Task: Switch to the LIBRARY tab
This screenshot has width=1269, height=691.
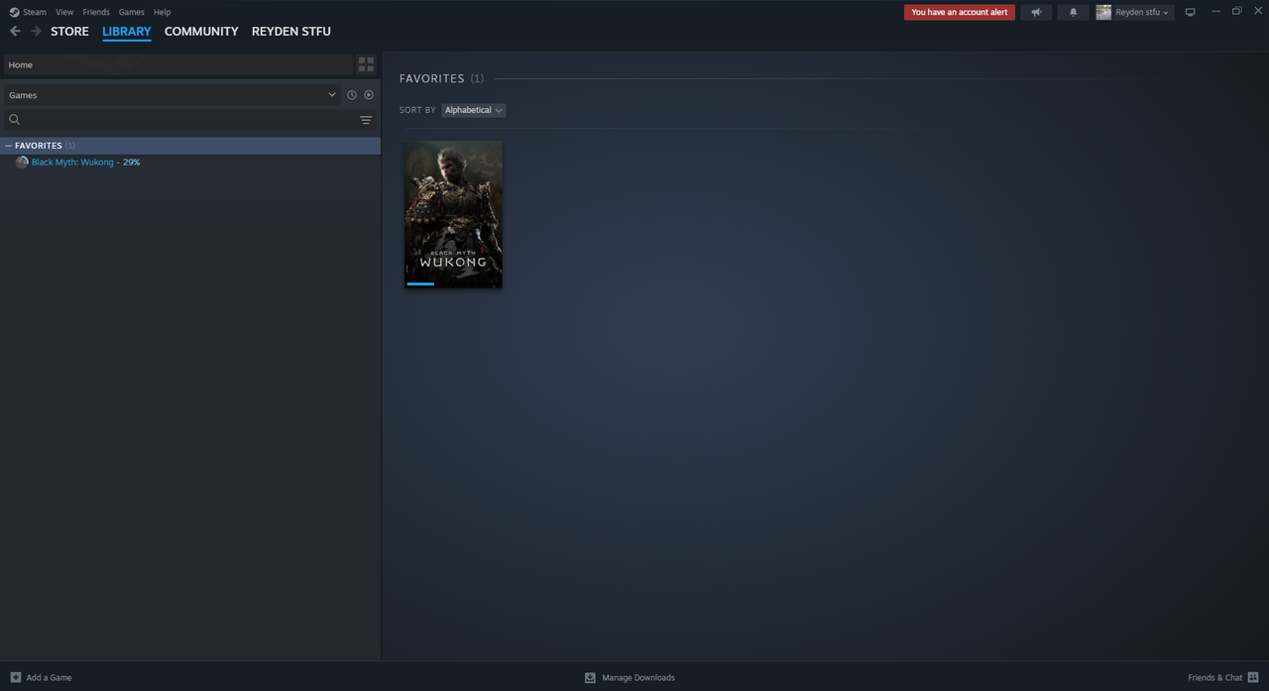Action: click(127, 32)
